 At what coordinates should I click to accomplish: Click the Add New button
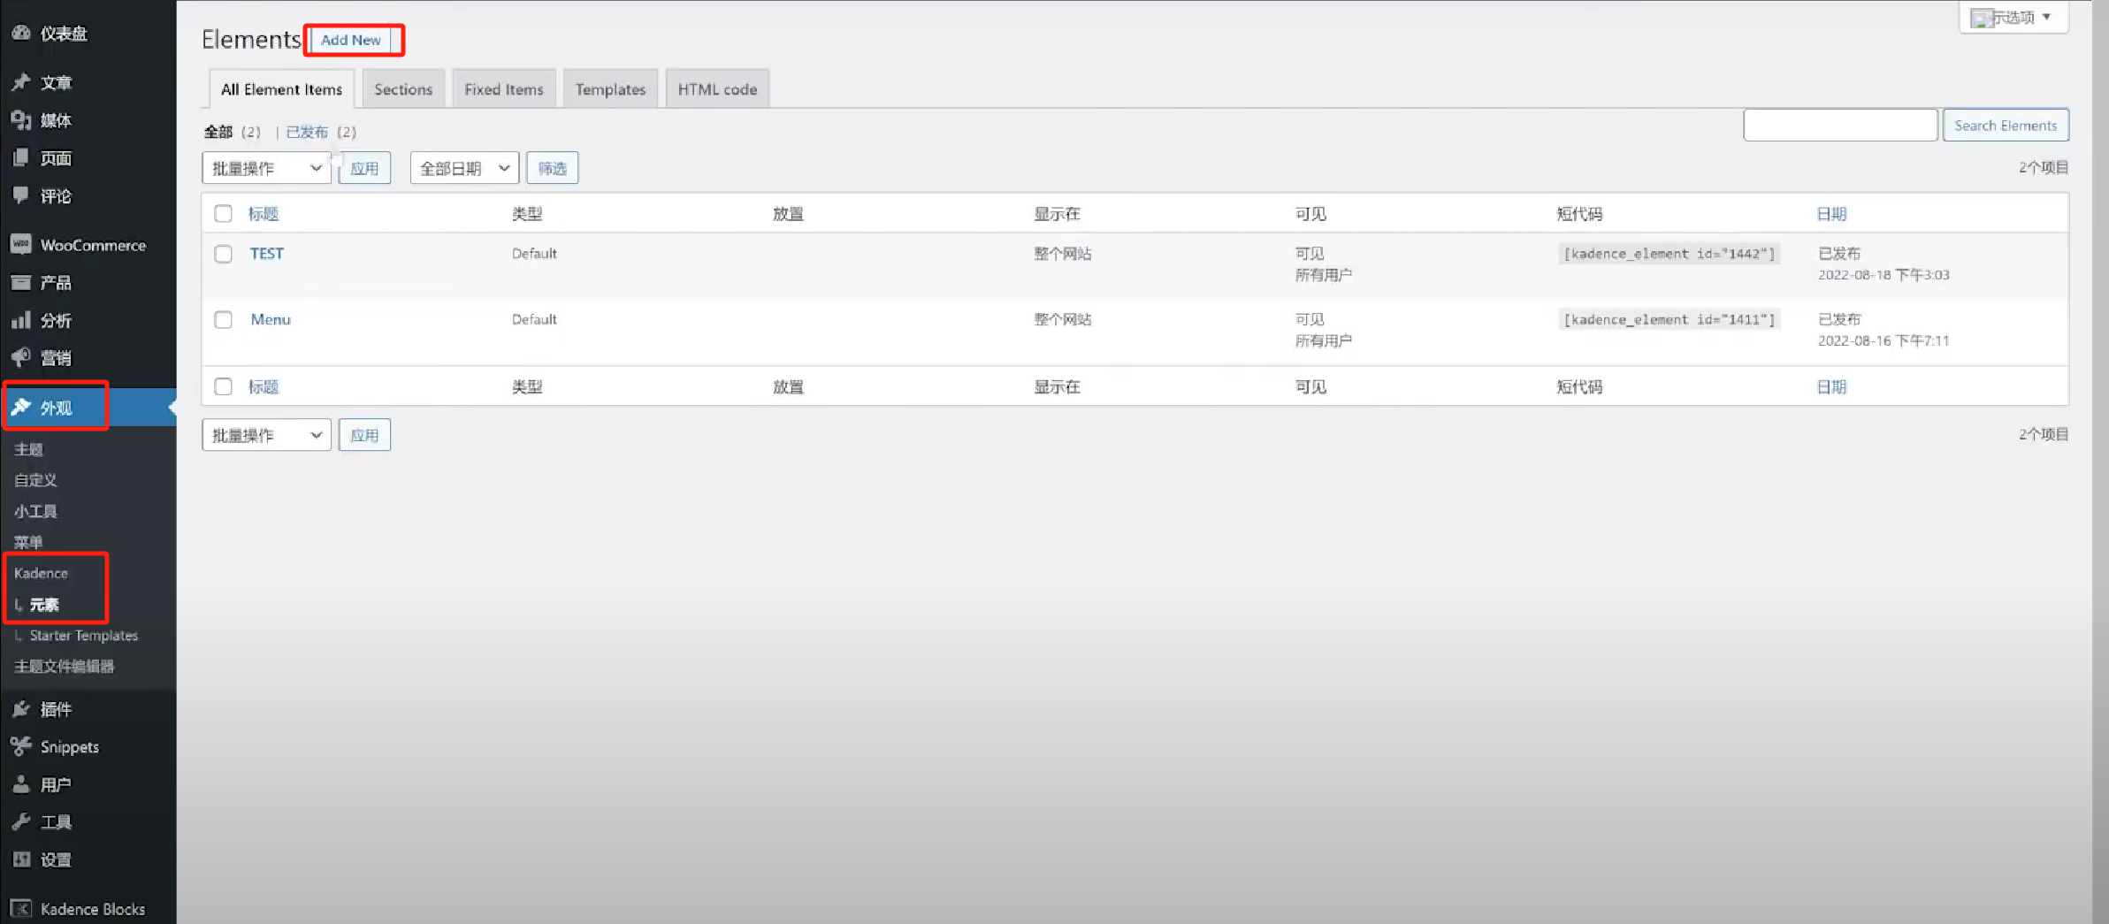(x=351, y=40)
